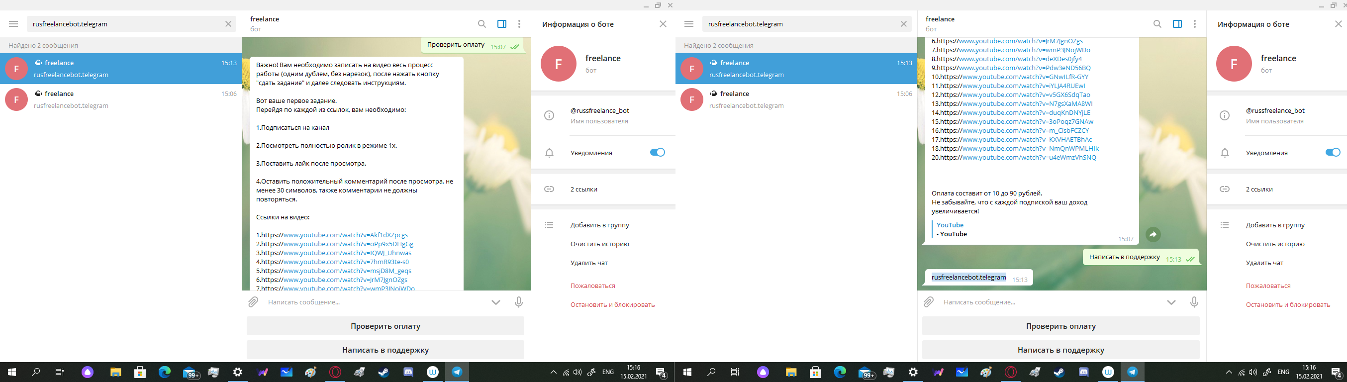Click the freelance avatar in the right info panel

click(1234, 64)
